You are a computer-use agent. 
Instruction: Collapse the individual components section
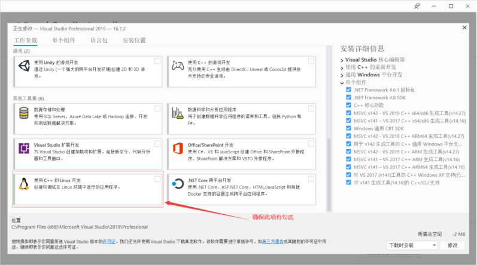click(x=342, y=83)
